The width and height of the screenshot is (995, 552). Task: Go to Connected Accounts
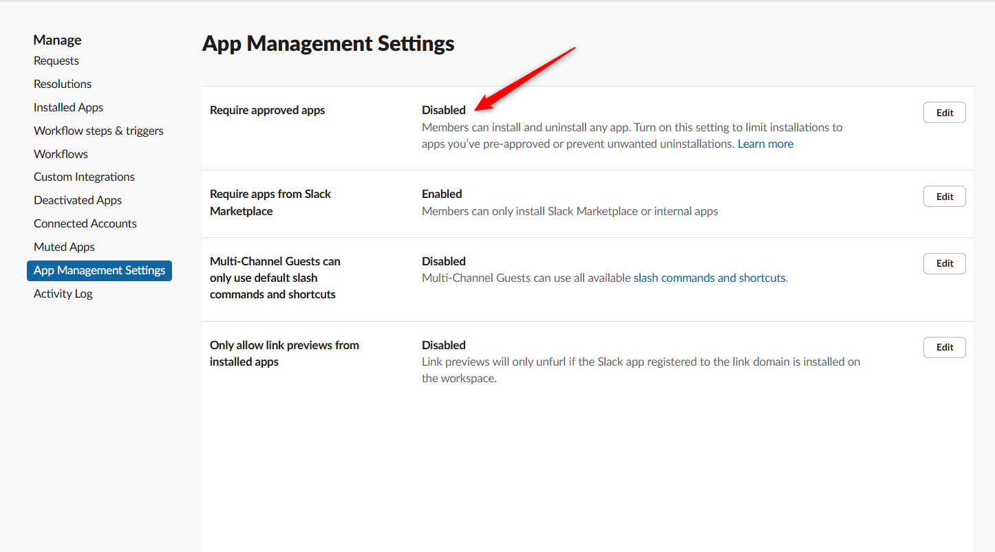click(85, 223)
